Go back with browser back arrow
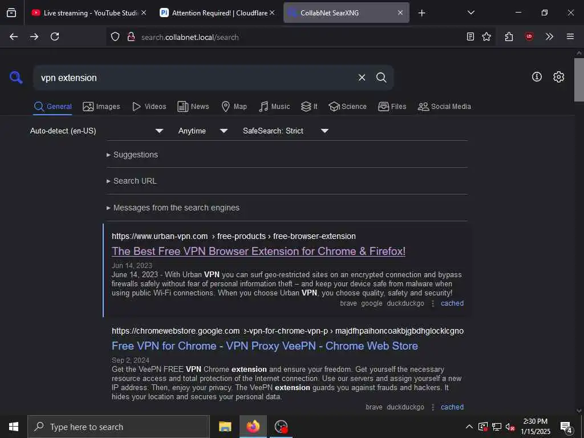 coord(14,36)
